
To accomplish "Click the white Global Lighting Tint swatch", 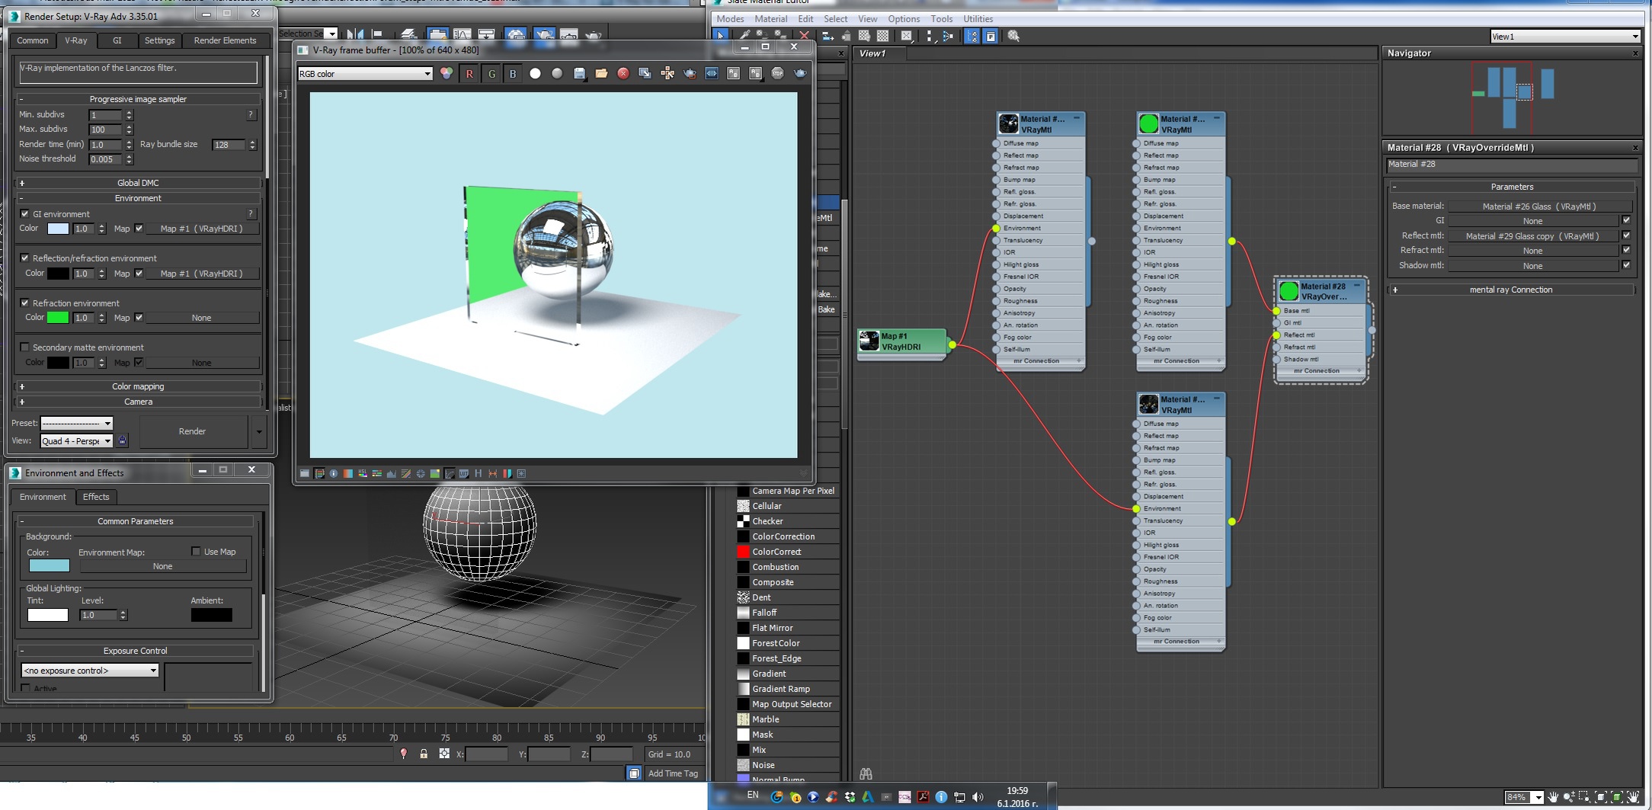I will 48,615.
